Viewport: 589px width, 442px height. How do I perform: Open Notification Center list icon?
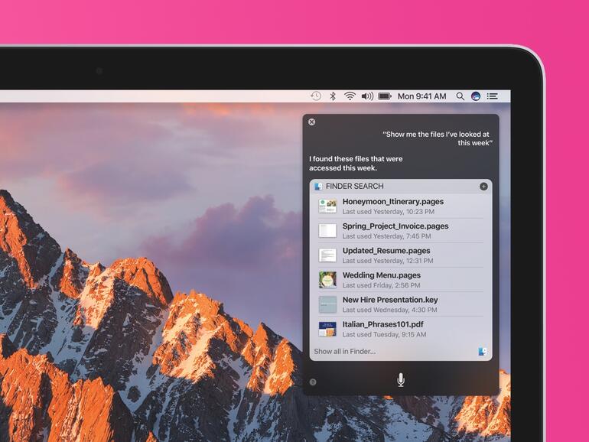(493, 96)
